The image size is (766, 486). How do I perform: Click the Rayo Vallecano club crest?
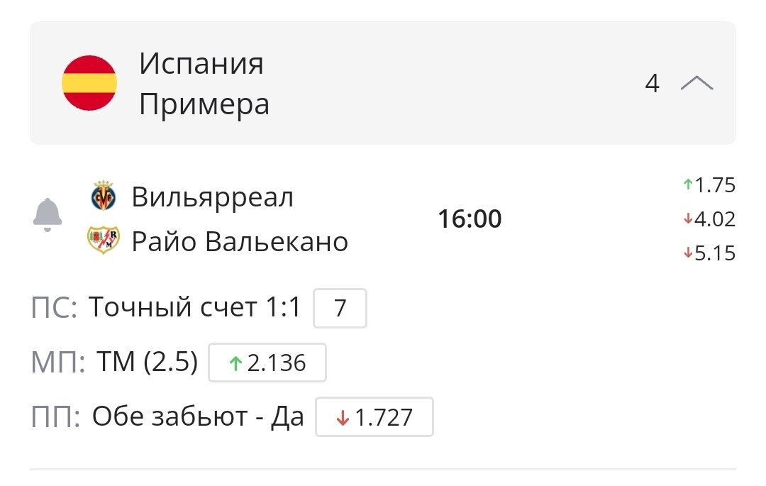click(x=104, y=241)
